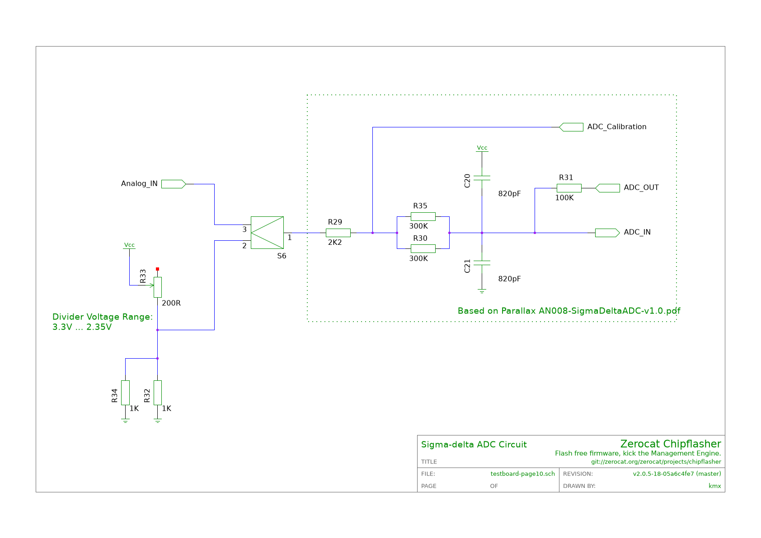The image size is (761, 538).
Task: Click junction dot between C20 and C21
Action: point(482,233)
